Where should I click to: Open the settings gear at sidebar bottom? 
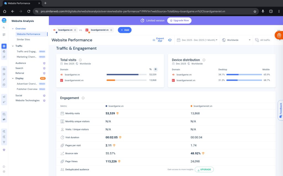pos(4,171)
